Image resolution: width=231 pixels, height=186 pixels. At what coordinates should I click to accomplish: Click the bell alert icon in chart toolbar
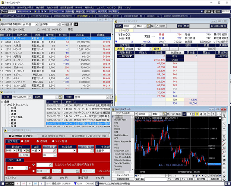click(224, 136)
